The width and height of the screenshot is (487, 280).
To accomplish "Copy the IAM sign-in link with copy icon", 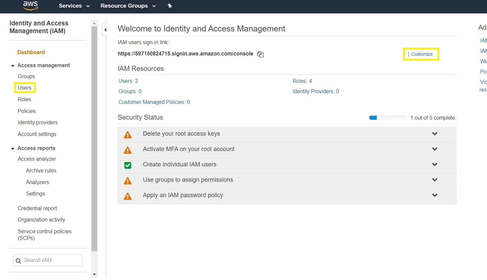I will pos(260,54).
